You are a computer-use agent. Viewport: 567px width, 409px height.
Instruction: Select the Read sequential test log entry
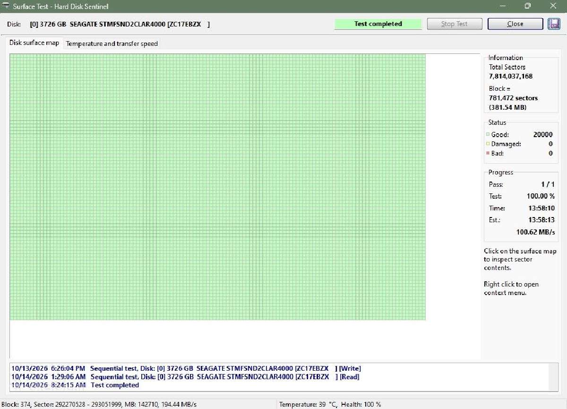tap(185, 377)
